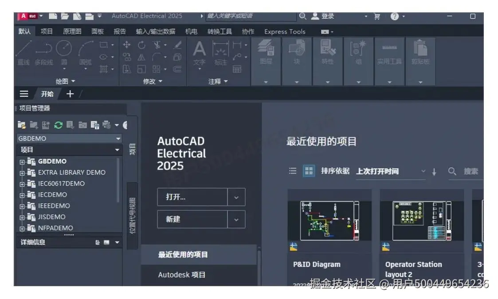Screen dimensions: 498x299
Task: Open the dropdown arrow beside 新建
Action: tap(236, 219)
